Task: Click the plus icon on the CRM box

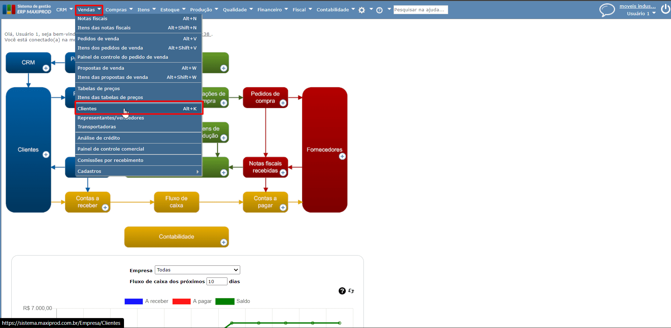Action: tap(46, 68)
